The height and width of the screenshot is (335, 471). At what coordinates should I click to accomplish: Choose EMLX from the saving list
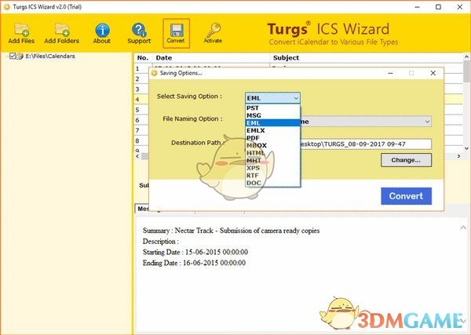point(272,130)
